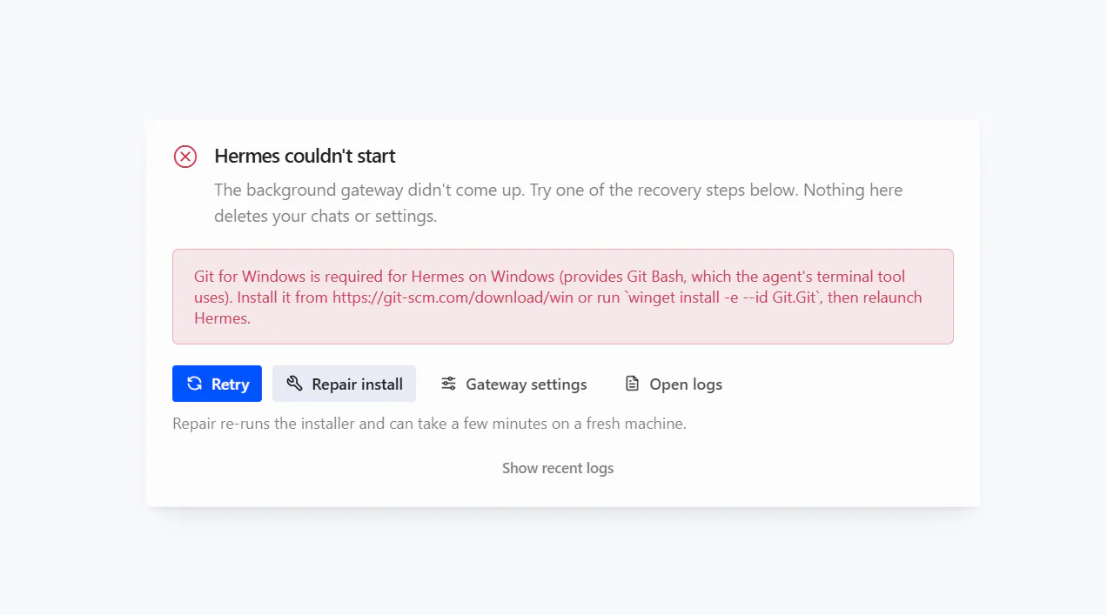Open logs using the Open logs text
This screenshot has height=615, width=1107.
click(x=686, y=384)
